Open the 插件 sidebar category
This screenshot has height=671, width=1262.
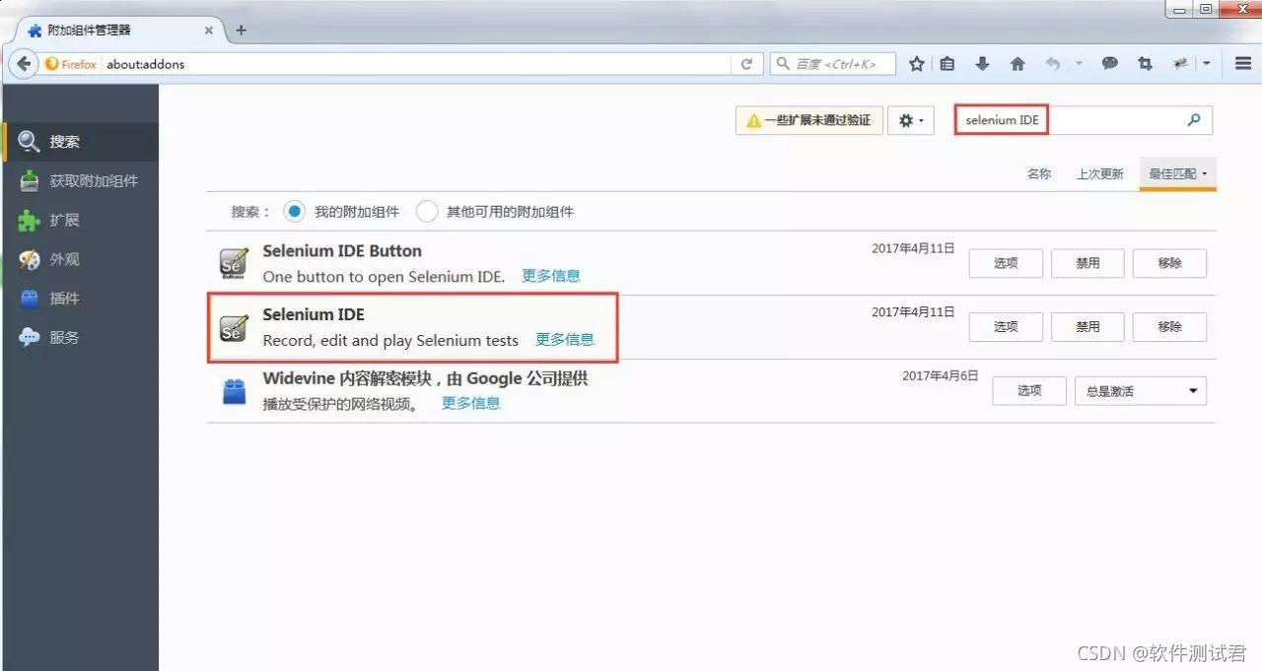point(64,299)
